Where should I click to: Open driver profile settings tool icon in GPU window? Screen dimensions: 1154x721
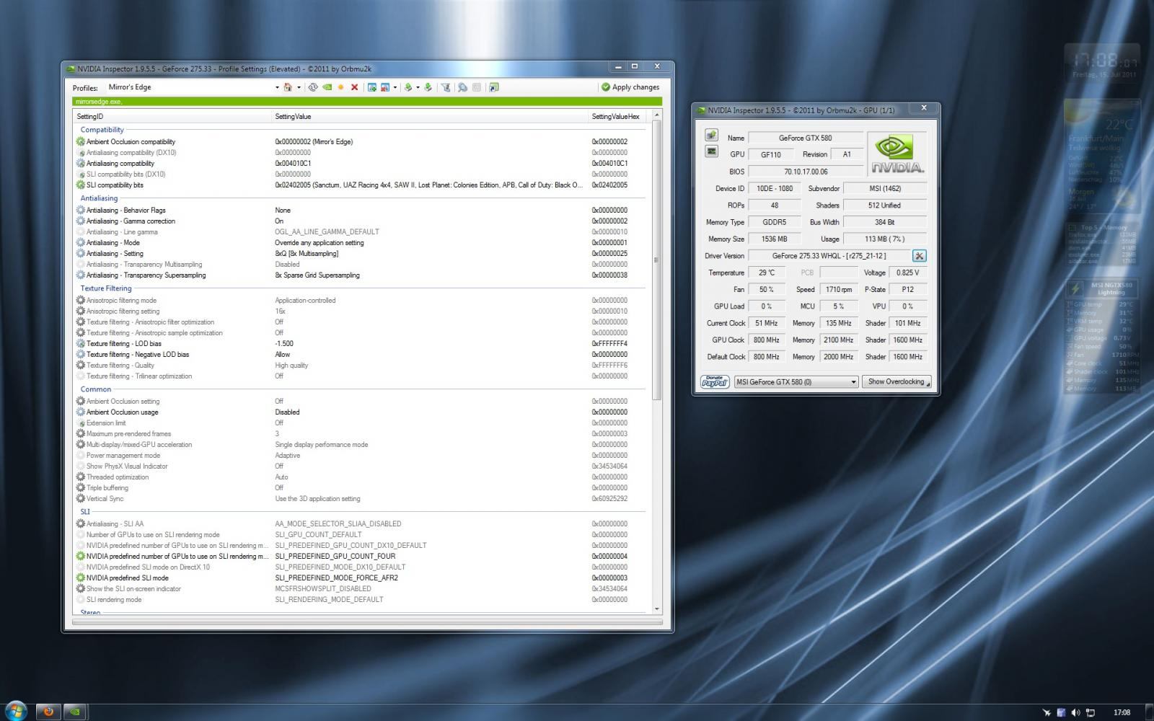919,256
